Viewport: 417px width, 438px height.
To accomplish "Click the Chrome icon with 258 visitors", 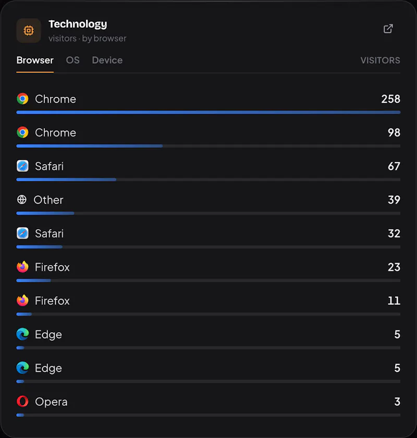I will point(22,99).
